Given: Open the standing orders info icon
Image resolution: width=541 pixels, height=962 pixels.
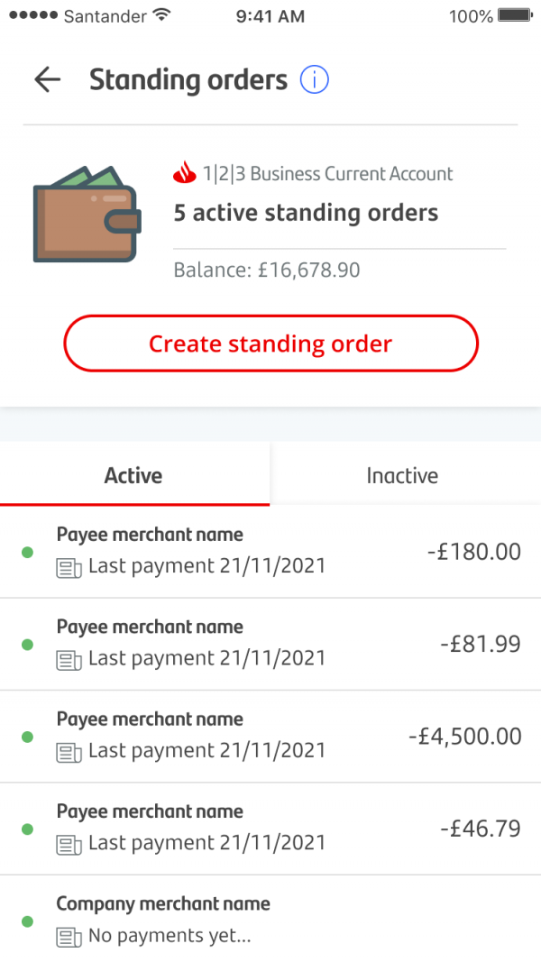Looking at the screenshot, I should pos(314,79).
